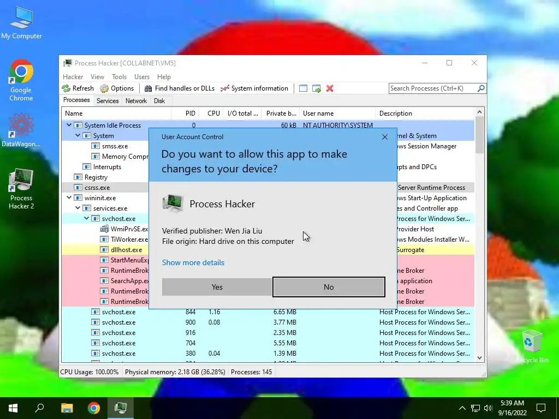The image size is (559, 419).
Task: Select the Processes tab
Action: click(x=76, y=100)
